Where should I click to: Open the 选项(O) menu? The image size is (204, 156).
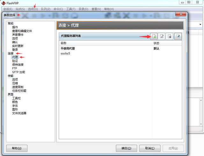click(33, 9)
